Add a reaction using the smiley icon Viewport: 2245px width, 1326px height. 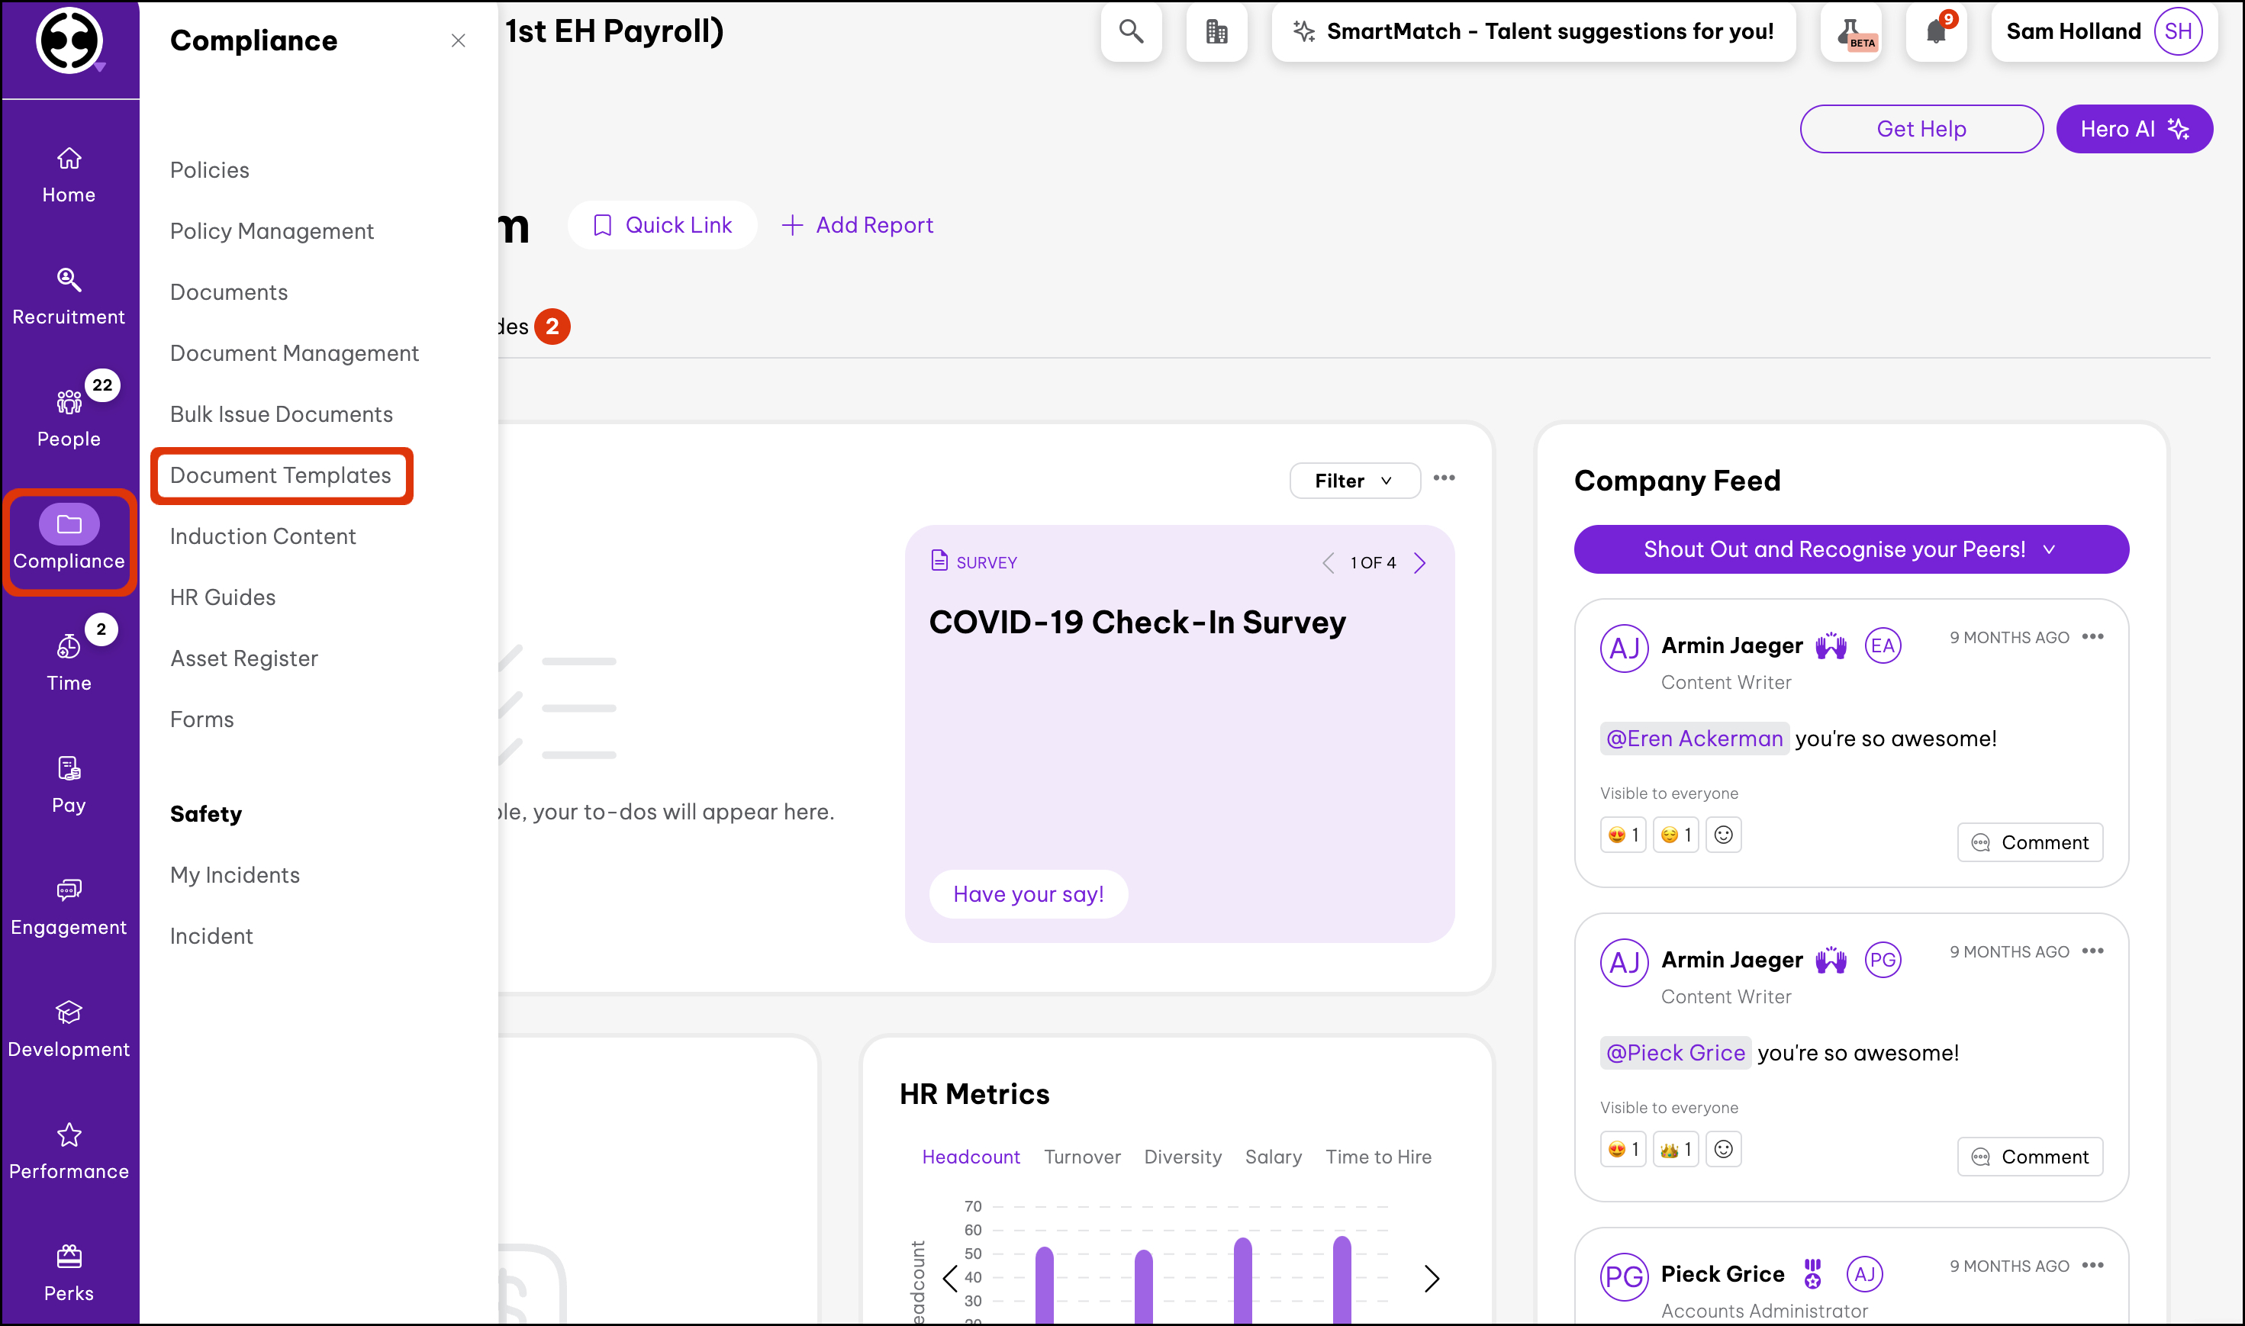coord(1724,834)
